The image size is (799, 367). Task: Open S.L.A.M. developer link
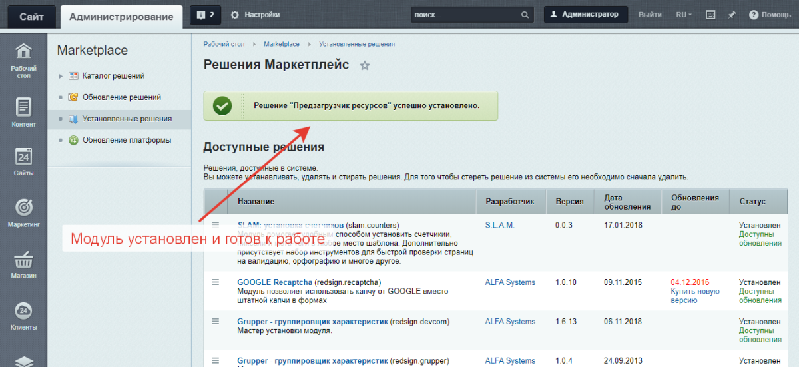(500, 226)
